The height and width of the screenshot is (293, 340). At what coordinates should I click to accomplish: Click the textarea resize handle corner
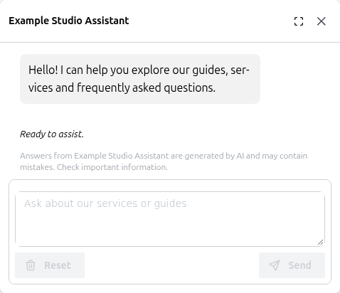(320, 243)
